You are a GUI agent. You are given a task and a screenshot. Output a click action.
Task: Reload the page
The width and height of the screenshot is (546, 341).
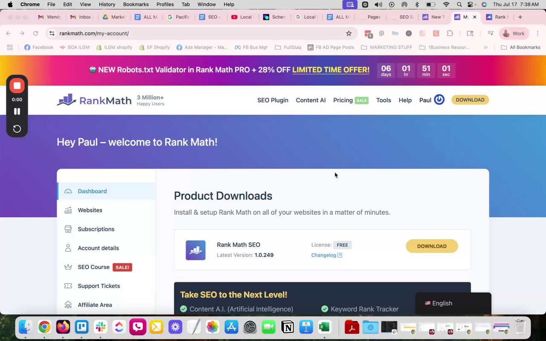tap(35, 33)
